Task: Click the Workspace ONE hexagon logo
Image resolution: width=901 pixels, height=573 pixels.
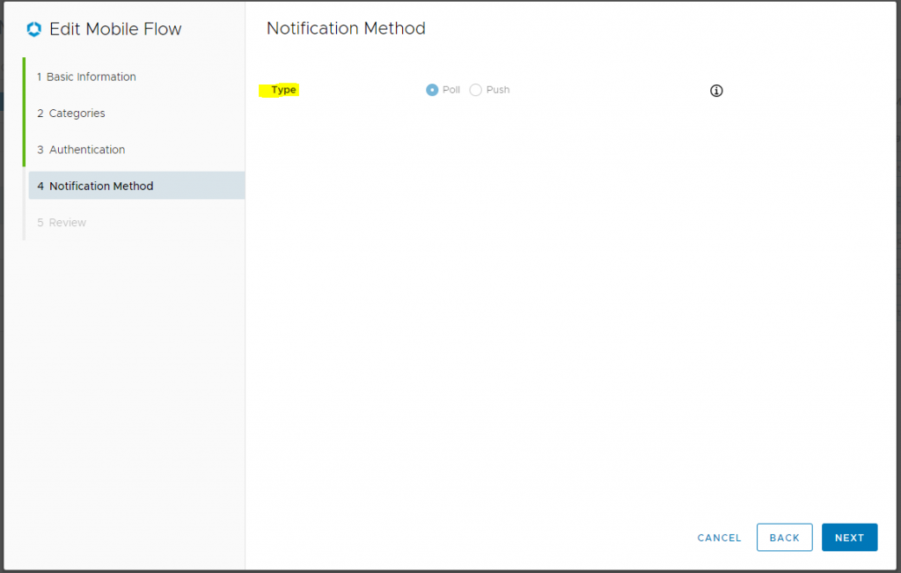Action: [x=34, y=29]
